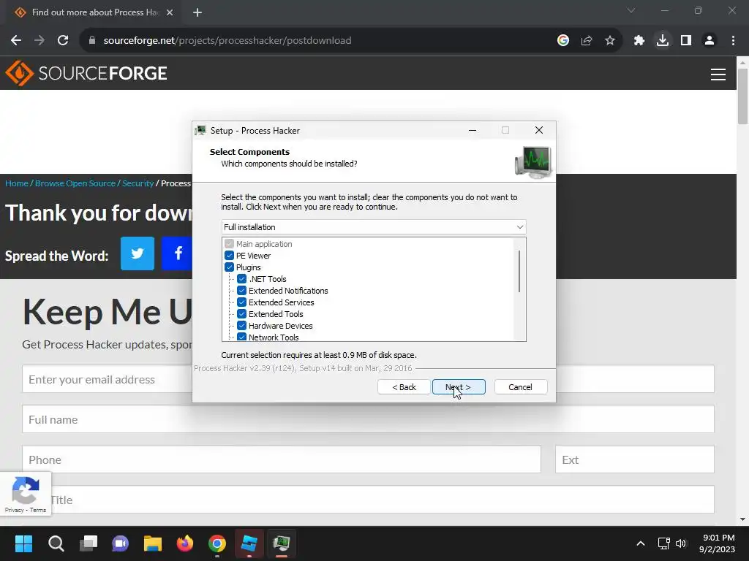Viewport: 749px width, 561px height.
Task: Uncheck Extended Notifications plugin
Action: (241, 291)
